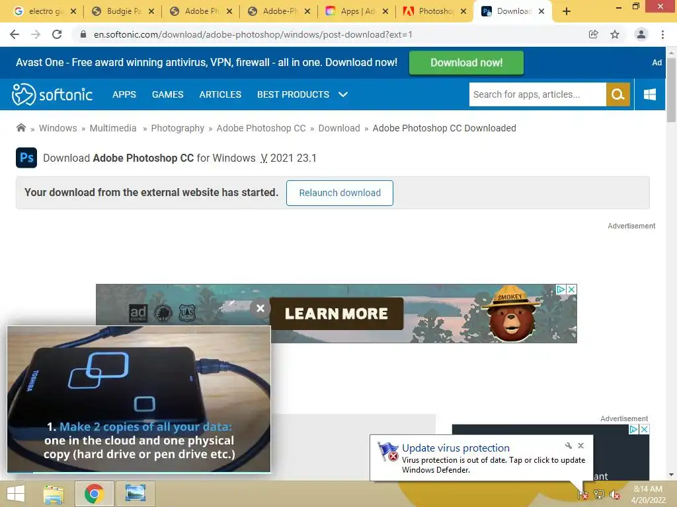Open the Chrome profile icon

click(641, 34)
